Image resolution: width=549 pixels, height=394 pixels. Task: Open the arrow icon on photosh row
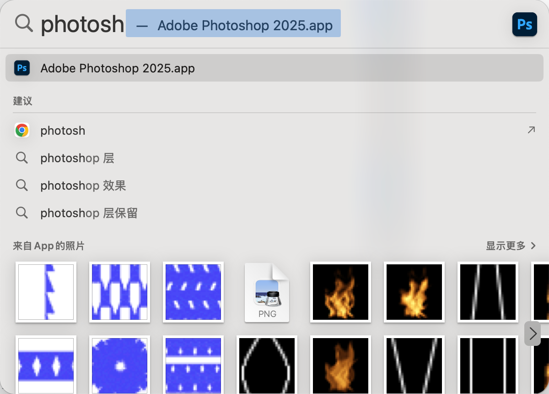point(531,130)
